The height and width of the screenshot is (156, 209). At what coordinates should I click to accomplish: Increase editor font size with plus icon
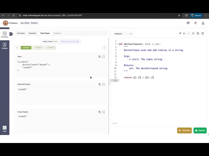[184, 33]
